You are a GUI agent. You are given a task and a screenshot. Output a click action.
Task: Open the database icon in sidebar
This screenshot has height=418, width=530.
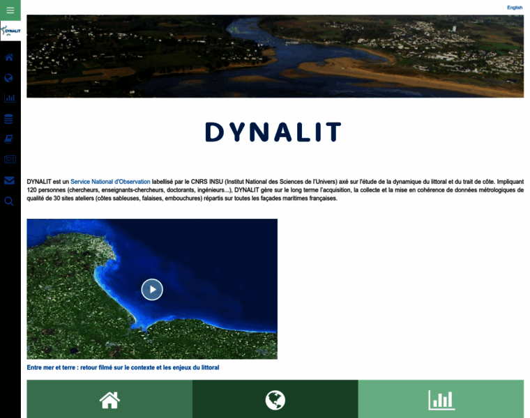[x=9, y=119]
